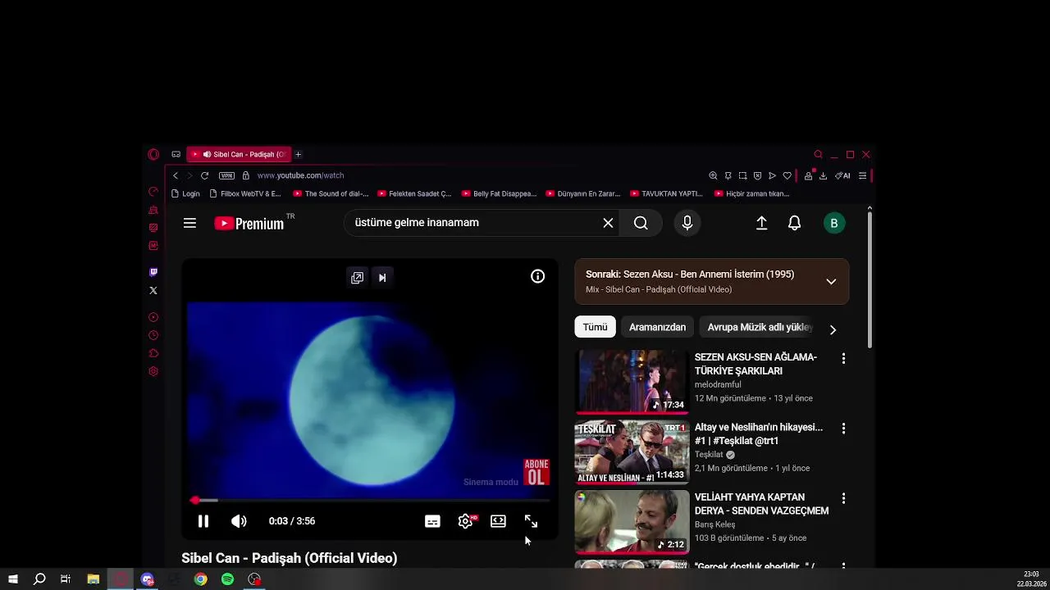The image size is (1050, 590).
Task: Open Spotify from the taskbar
Action: click(x=227, y=579)
